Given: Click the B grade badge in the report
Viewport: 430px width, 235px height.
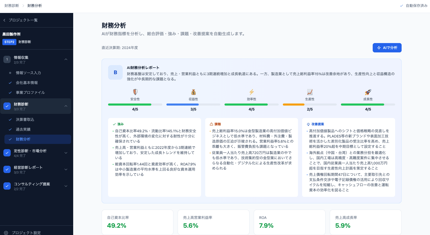Looking at the screenshot, I should (x=115, y=72).
